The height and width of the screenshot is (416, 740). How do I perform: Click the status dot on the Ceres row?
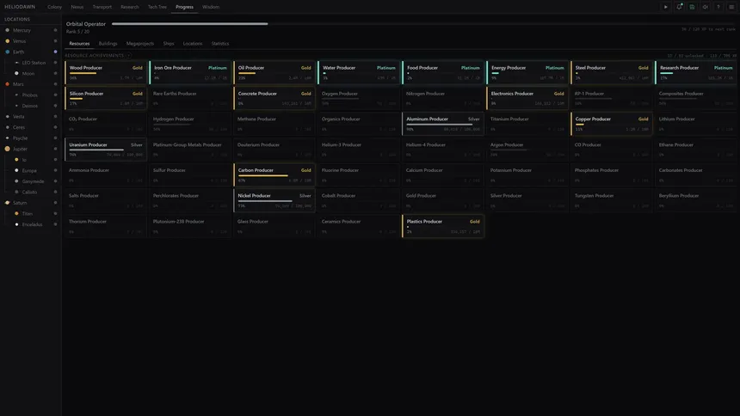pyautogui.click(x=55, y=127)
